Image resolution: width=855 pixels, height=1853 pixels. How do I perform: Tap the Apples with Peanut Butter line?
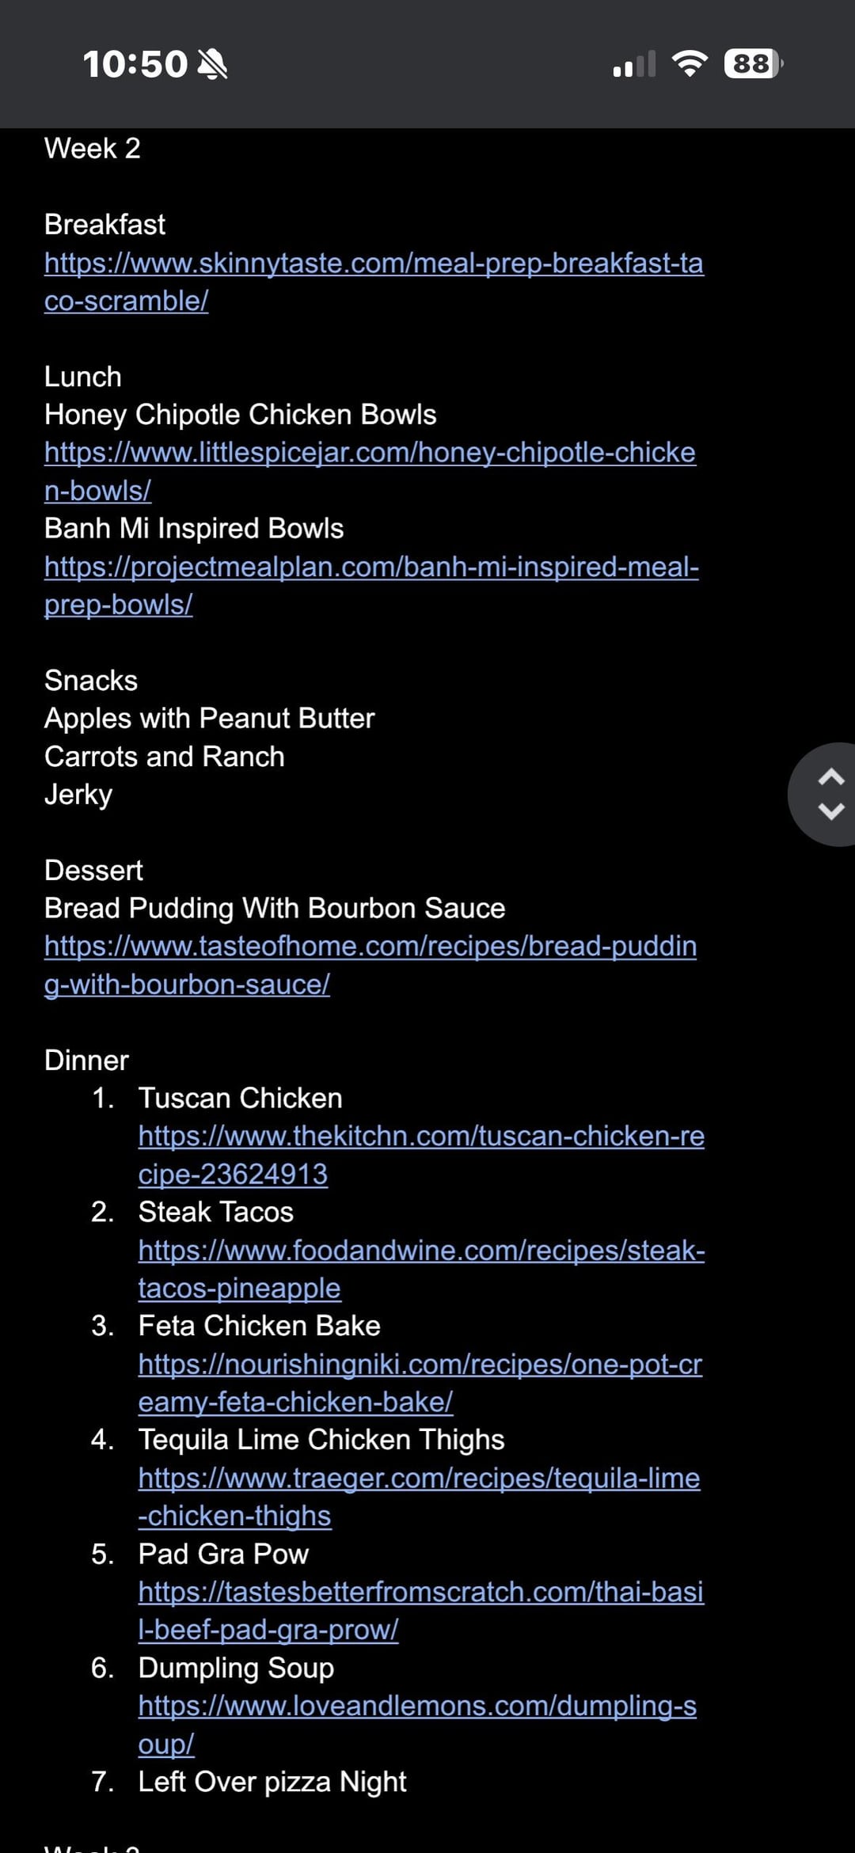[209, 719]
